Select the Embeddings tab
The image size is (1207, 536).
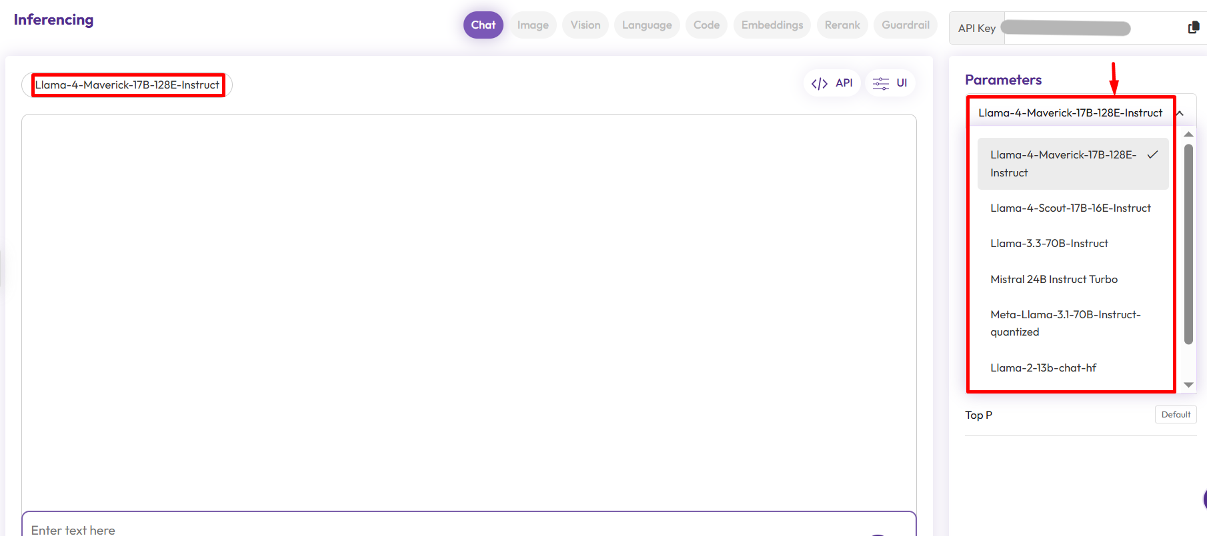[x=772, y=25]
